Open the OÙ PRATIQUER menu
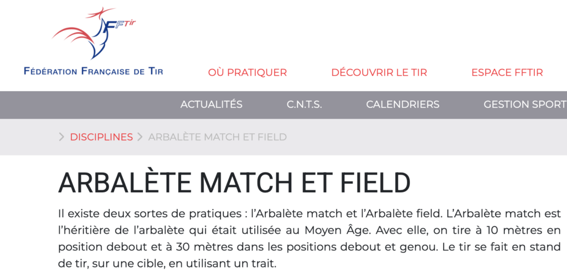567x278 pixels. (x=248, y=72)
